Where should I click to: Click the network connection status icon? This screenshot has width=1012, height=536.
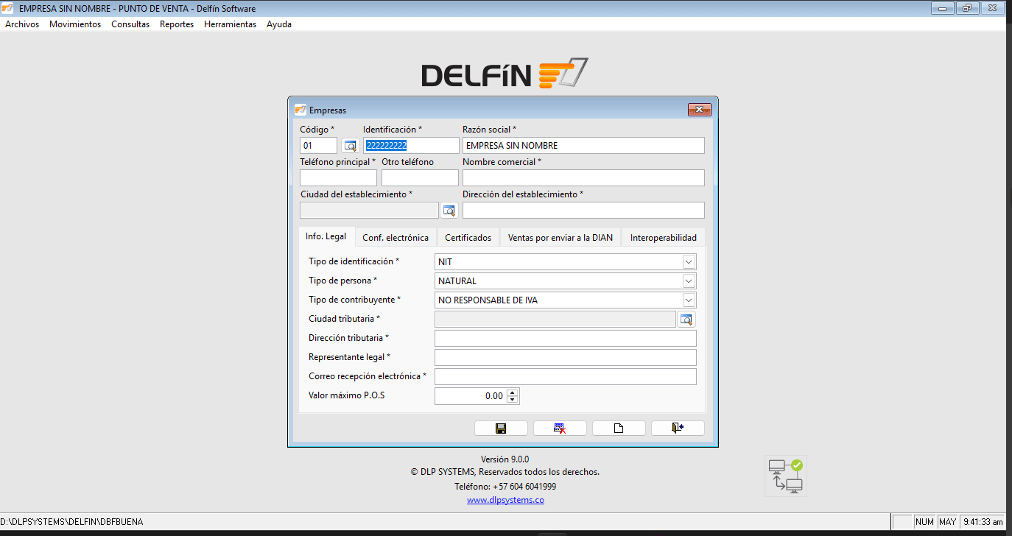click(785, 476)
